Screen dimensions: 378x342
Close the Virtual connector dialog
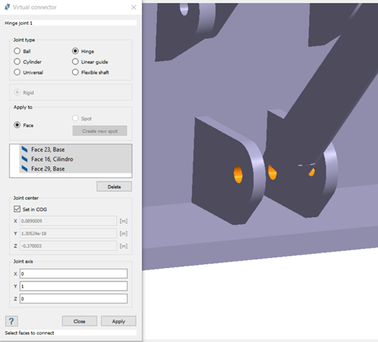point(134,8)
